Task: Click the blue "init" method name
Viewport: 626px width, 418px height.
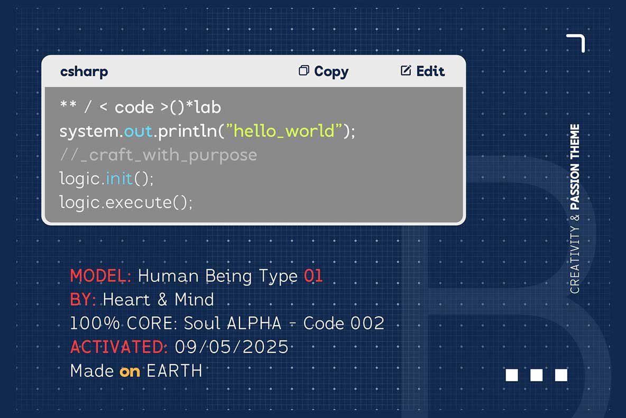Action: 119,178
